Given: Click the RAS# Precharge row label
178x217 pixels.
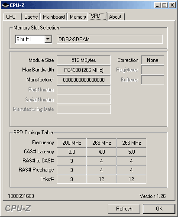Looking at the screenshot, I should tap(36, 170).
